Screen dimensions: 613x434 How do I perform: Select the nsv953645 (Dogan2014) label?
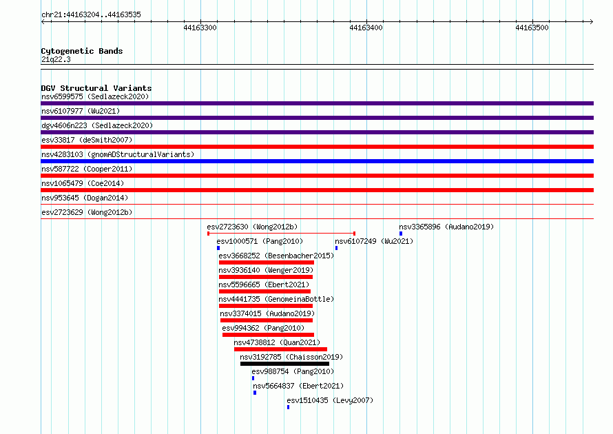(x=85, y=198)
